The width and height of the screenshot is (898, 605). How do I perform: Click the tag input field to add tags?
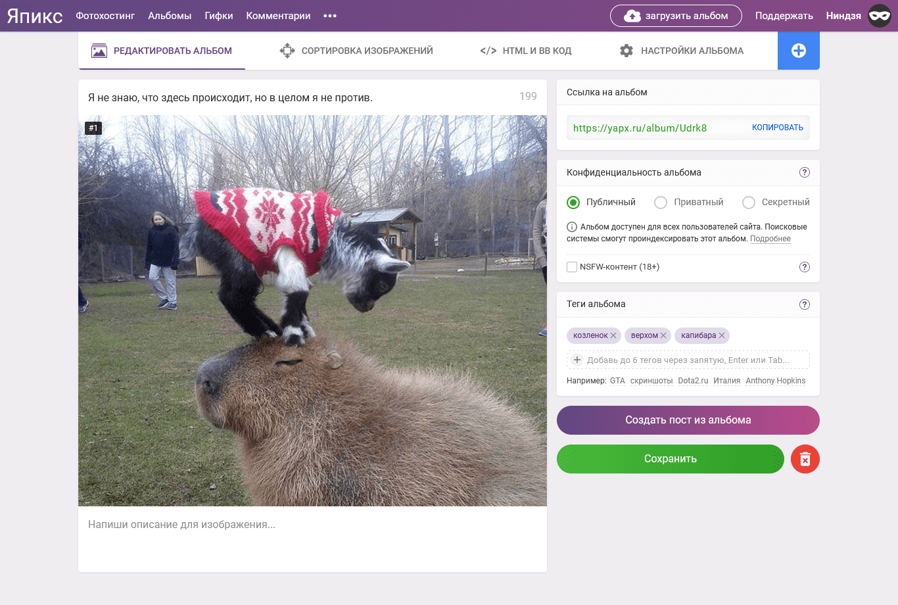point(688,360)
